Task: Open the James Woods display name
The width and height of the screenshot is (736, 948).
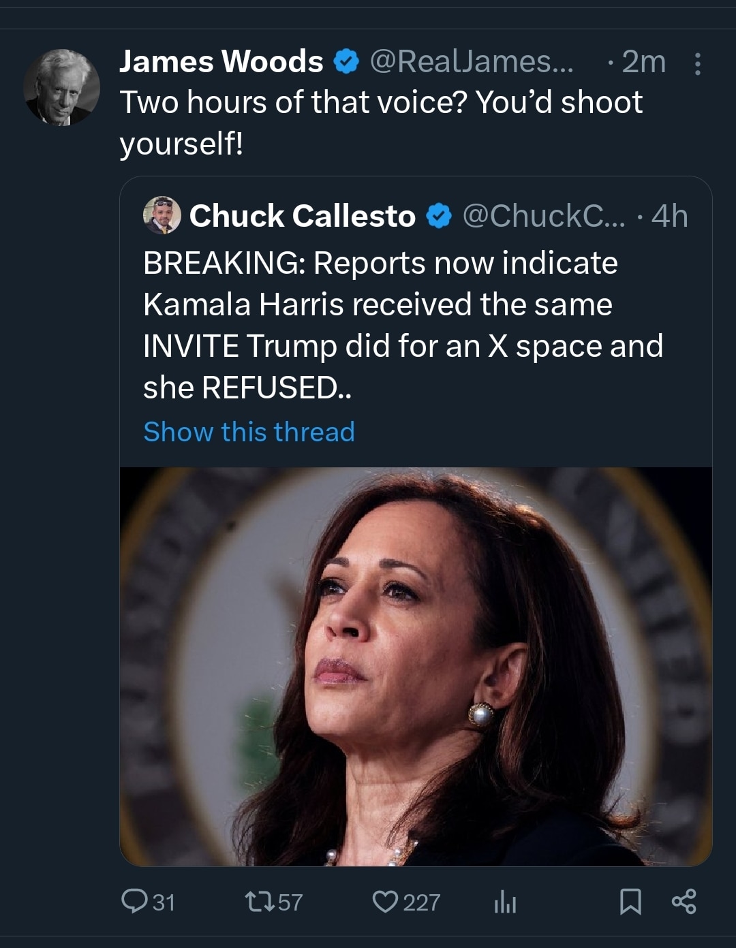Action: 221,62
